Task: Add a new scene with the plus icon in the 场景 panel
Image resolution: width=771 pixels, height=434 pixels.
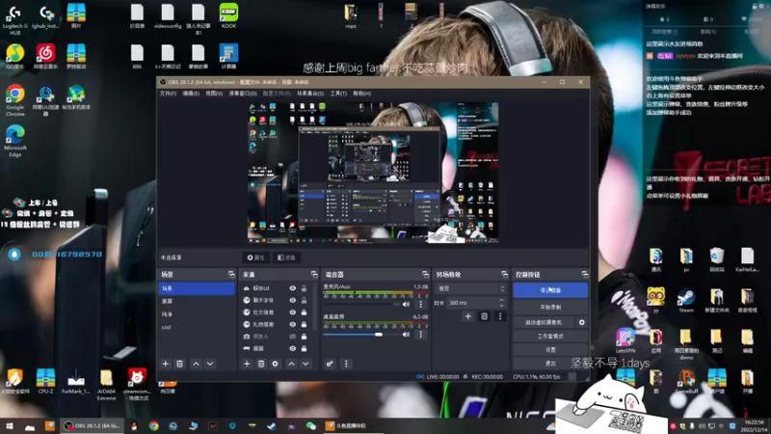Action: pos(166,364)
